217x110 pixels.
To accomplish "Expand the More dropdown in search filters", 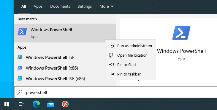I will (x=107, y=6).
